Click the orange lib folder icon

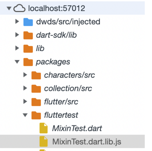point(28,49)
